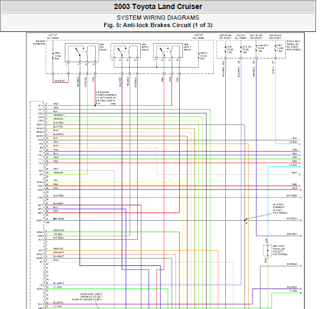Viewport: 320px width, 309px height.
Task: Click the vertical "RED/BLU" label below the GAUGE 2 fuse
Action: click(x=254, y=71)
